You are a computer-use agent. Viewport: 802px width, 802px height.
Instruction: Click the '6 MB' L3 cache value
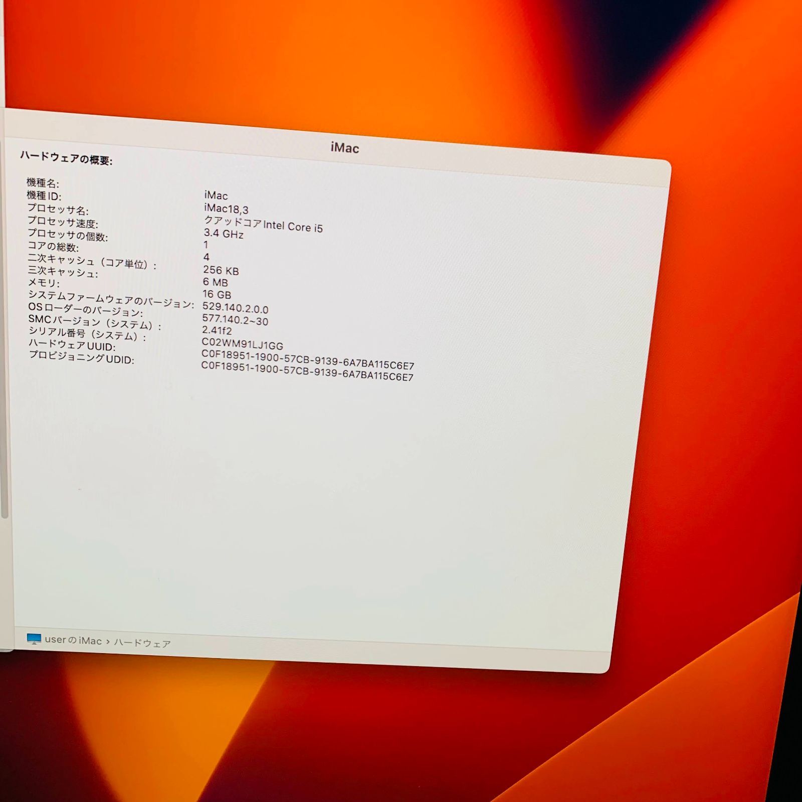coord(215,282)
